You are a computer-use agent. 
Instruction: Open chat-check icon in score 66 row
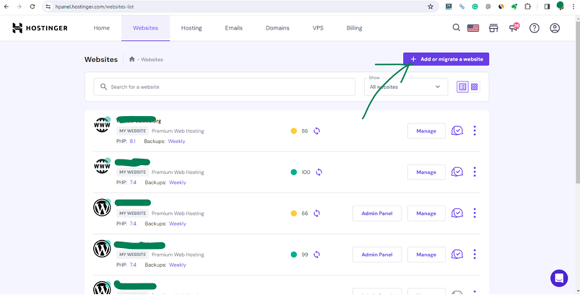(457, 214)
